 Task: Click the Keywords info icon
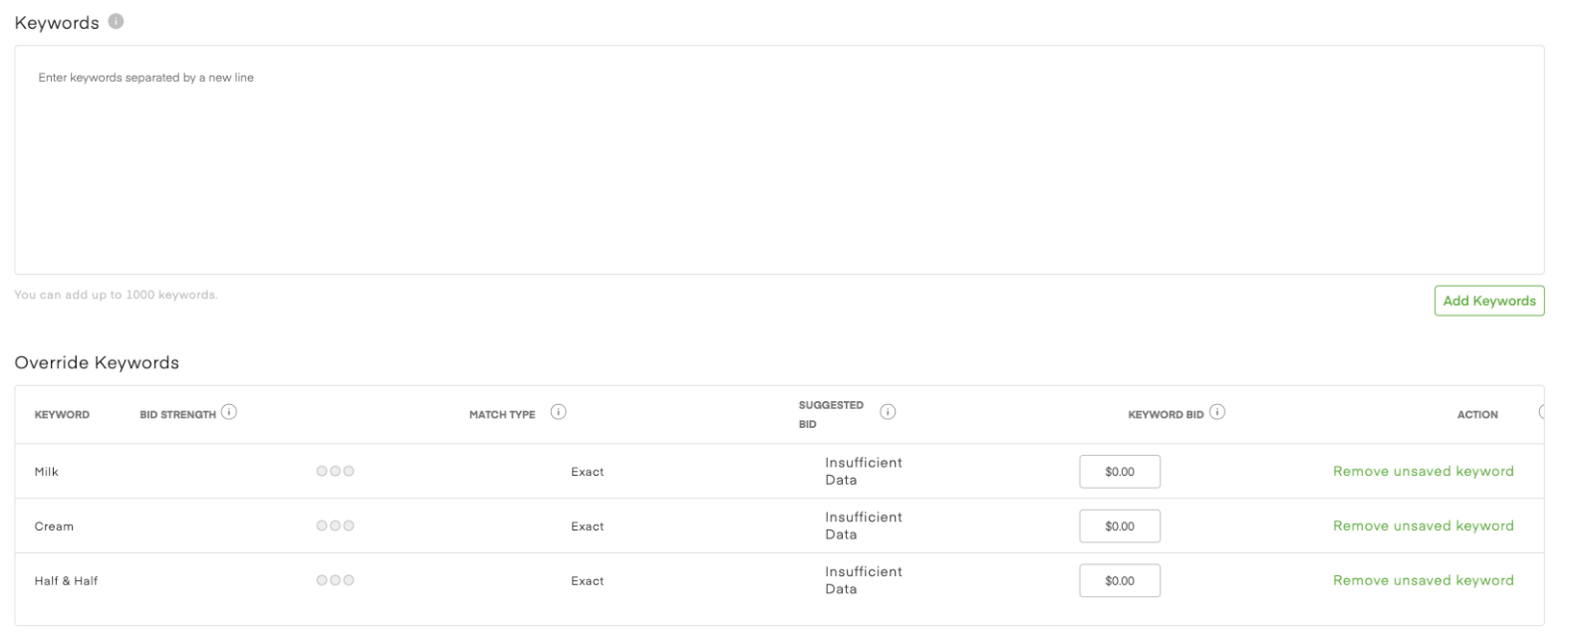(x=117, y=22)
